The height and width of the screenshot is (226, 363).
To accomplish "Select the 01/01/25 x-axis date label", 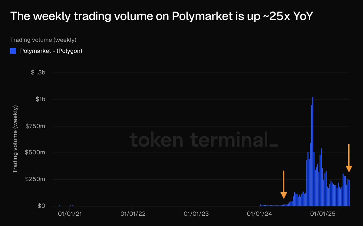I will (323, 214).
